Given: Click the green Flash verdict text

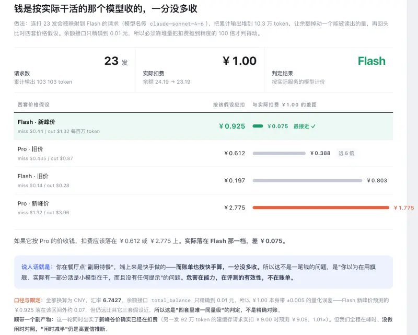Looking at the screenshot, I should click(x=371, y=61).
